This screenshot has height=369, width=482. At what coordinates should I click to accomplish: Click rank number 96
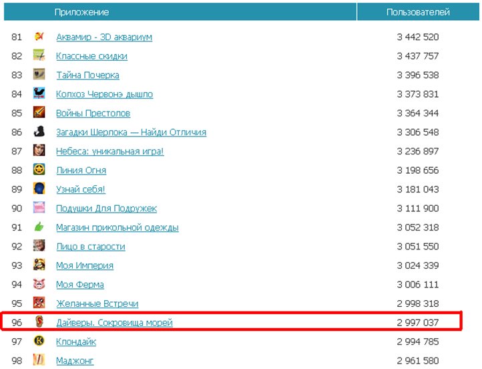pyautogui.click(x=17, y=323)
